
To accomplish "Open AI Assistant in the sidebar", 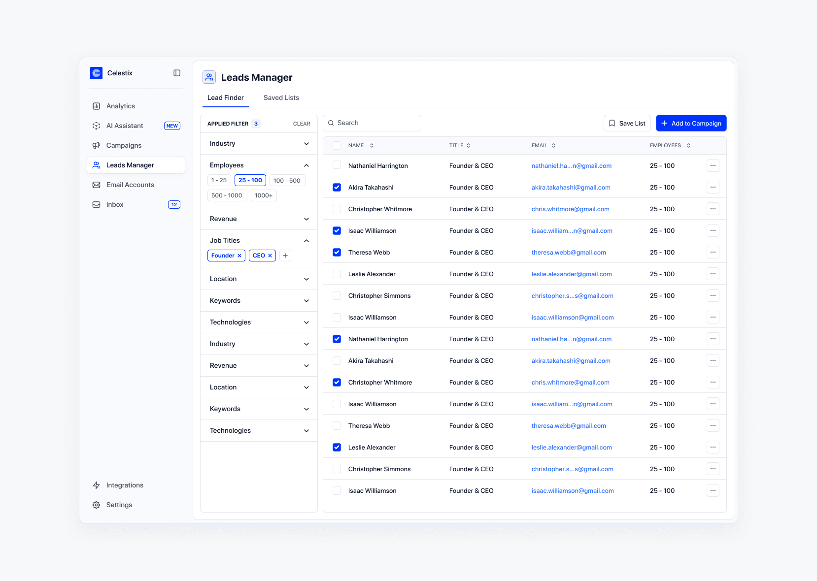I will tap(136, 126).
